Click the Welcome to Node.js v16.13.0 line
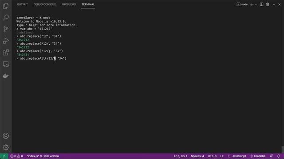Image resolution: width=284 pixels, height=159 pixels. pyautogui.click(x=41, y=22)
